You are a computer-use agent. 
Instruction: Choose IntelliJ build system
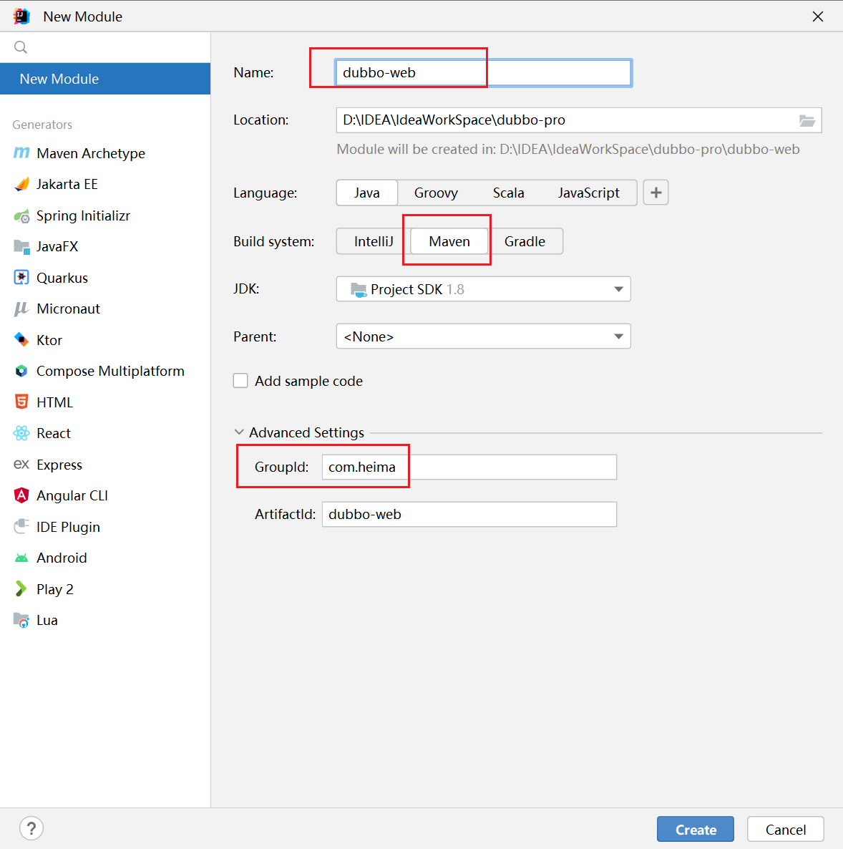click(374, 241)
